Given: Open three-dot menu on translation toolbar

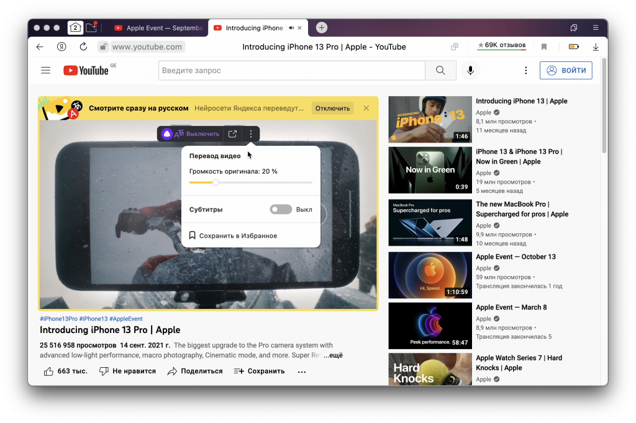Looking at the screenshot, I should pyautogui.click(x=251, y=134).
